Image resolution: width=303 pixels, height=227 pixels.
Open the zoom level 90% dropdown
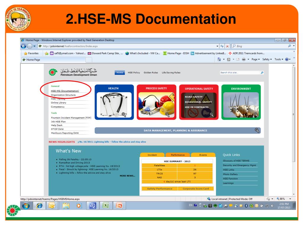pyautogui.click(x=290, y=199)
